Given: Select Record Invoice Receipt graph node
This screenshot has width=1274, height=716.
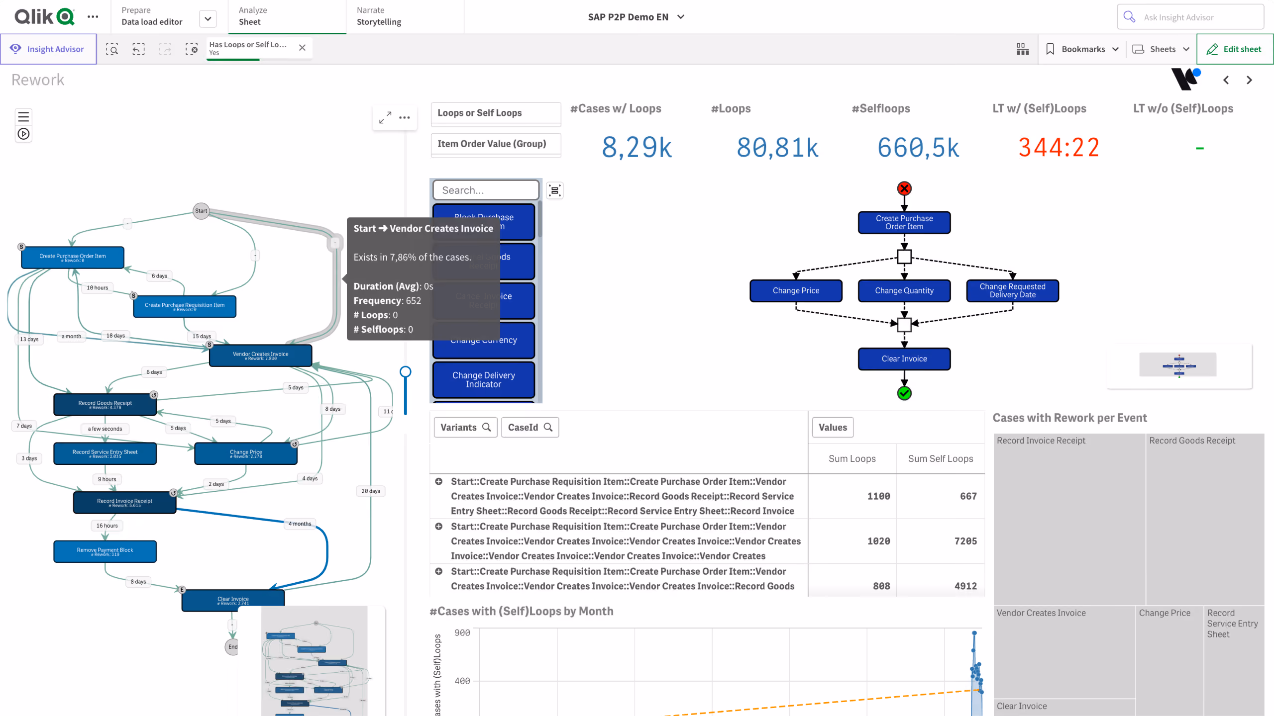Looking at the screenshot, I should tap(124, 502).
